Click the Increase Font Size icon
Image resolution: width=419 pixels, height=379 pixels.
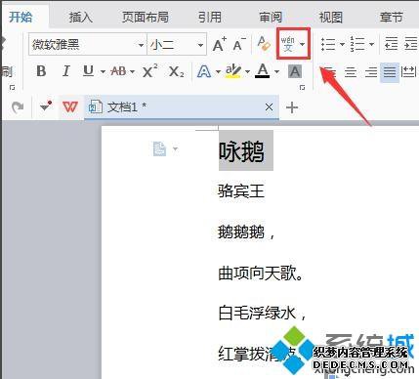(219, 44)
